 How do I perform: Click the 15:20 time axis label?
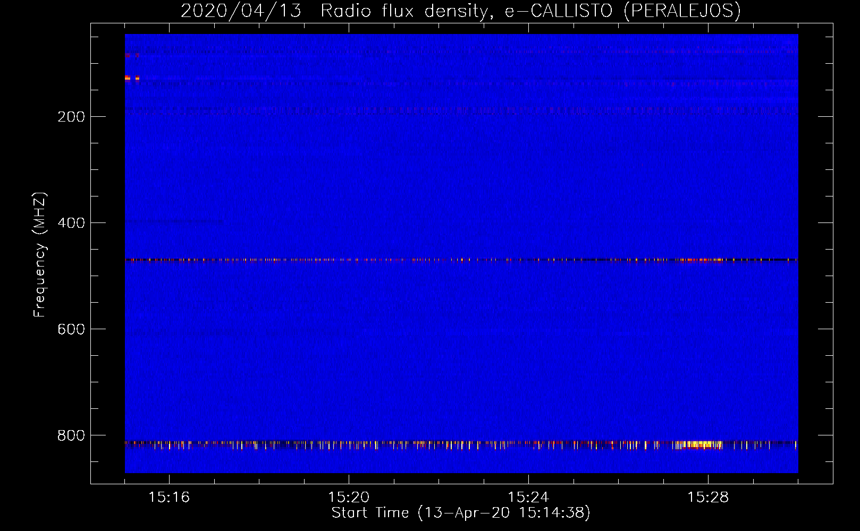[x=349, y=498]
